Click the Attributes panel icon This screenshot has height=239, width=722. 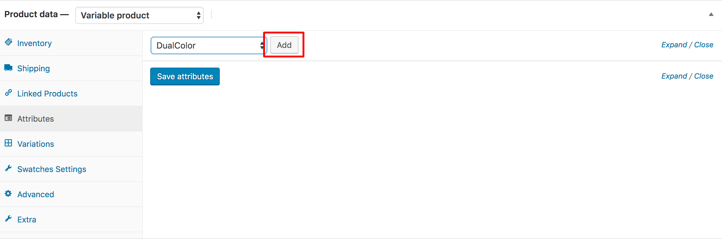tap(8, 118)
